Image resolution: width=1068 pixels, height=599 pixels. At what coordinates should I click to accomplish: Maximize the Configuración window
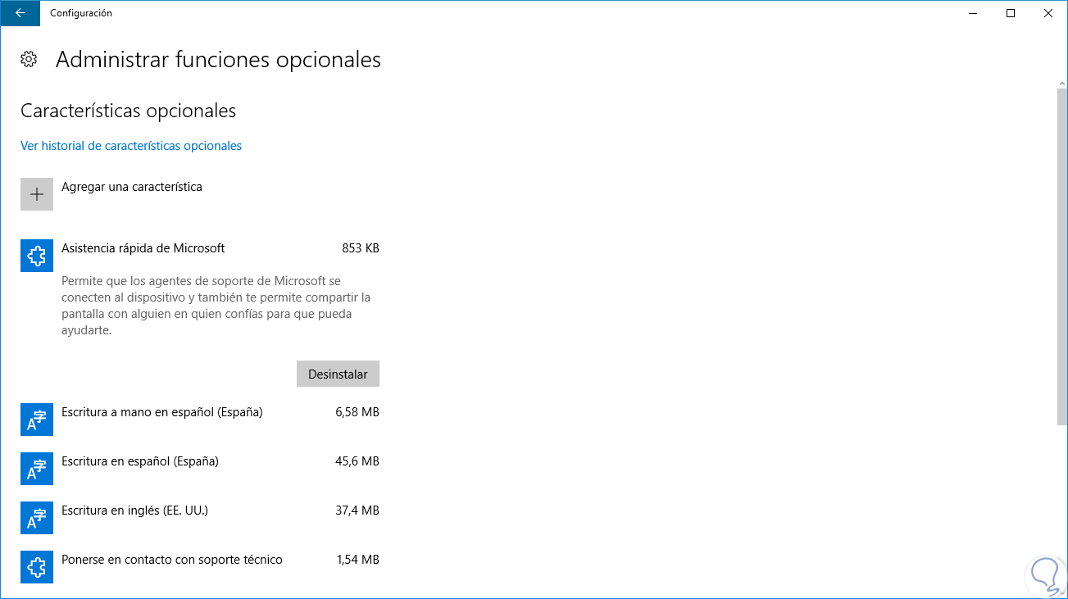click(1011, 13)
